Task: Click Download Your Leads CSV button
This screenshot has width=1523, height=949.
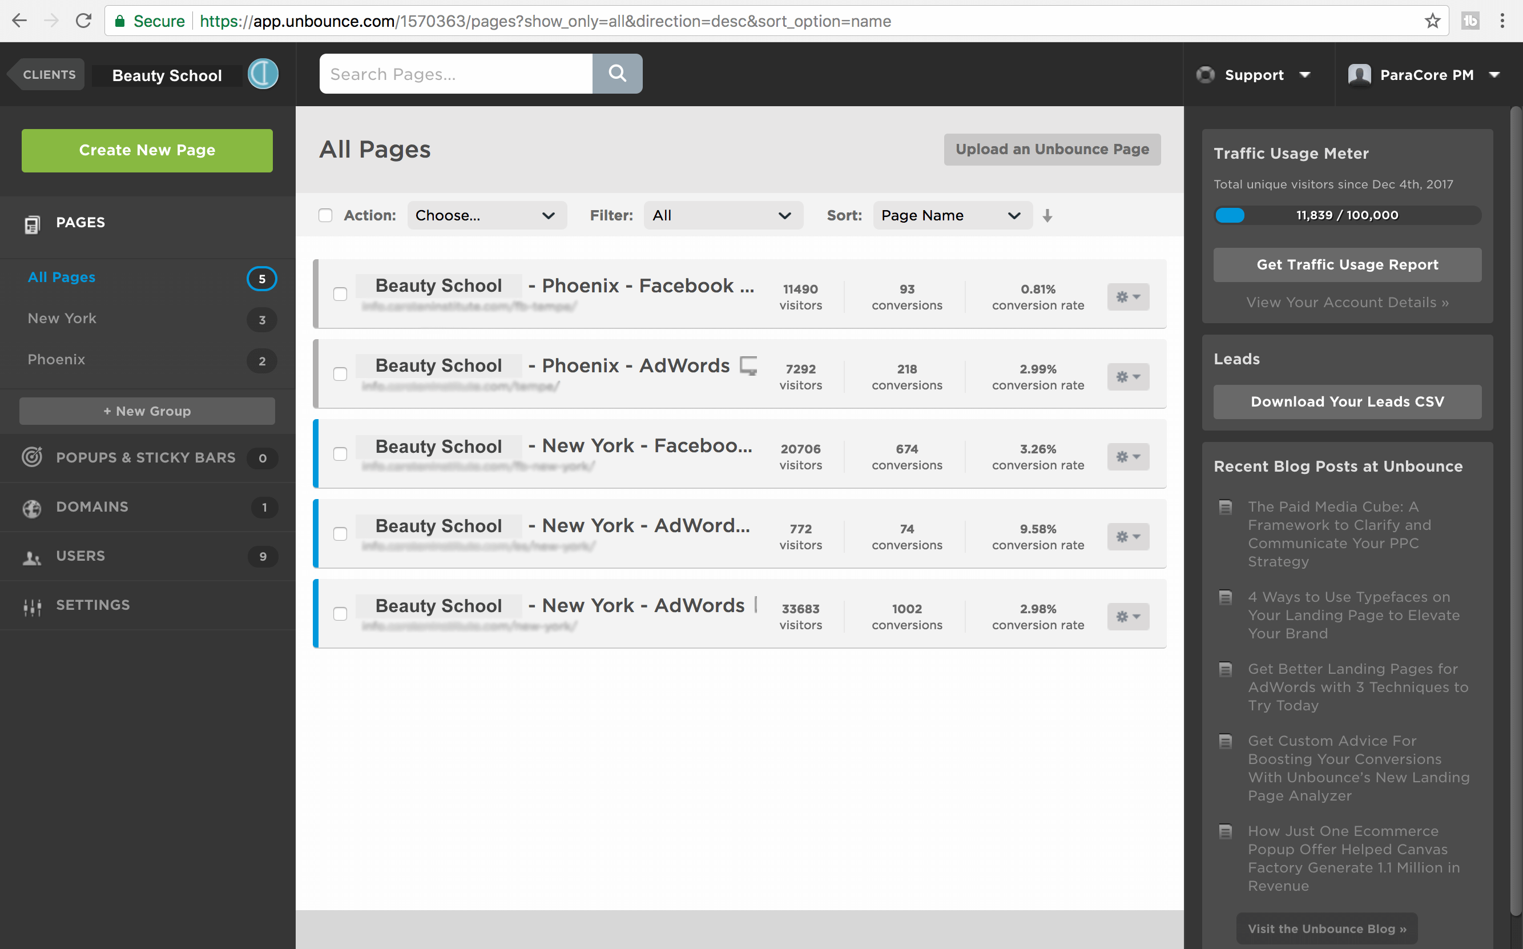Action: (x=1347, y=401)
